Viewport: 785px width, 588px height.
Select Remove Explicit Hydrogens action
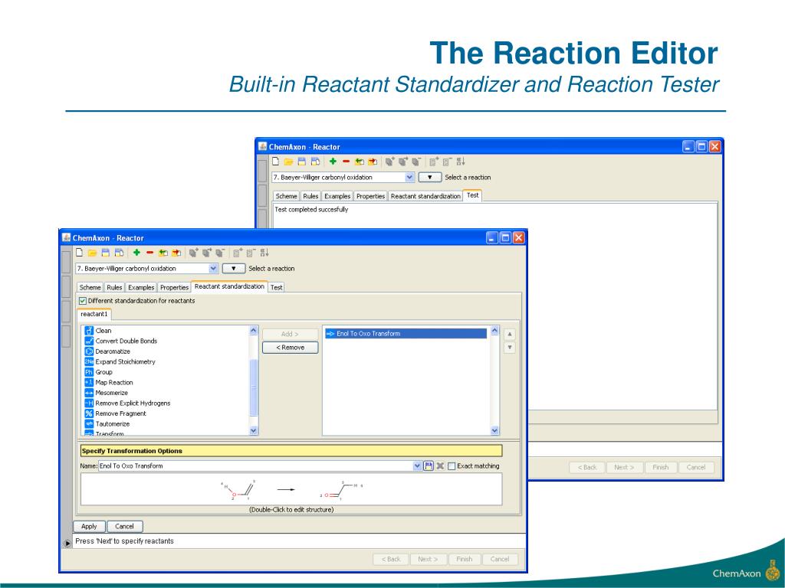(128, 403)
